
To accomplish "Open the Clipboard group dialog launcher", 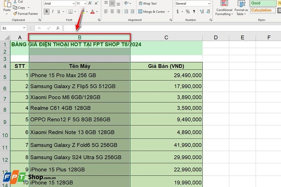I will click(40, 20).
